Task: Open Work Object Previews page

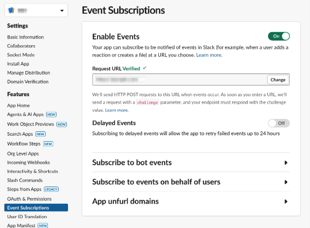Action: (x=31, y=124)
